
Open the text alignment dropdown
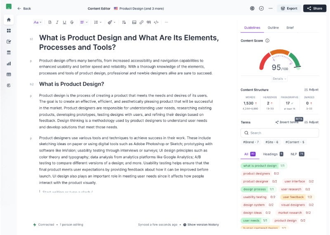pos(84,22)
